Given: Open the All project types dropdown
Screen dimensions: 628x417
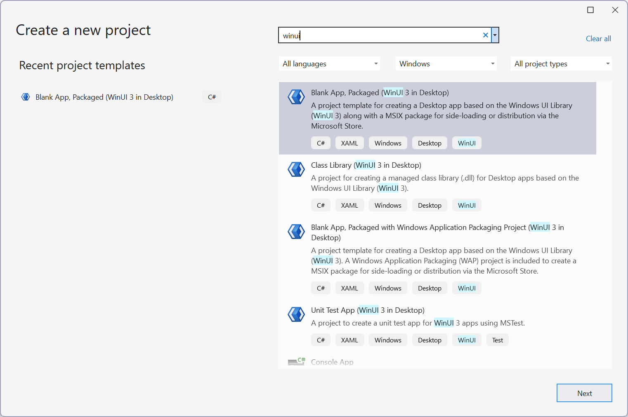Looking at the screenshot, I should [x=561, y=63].
